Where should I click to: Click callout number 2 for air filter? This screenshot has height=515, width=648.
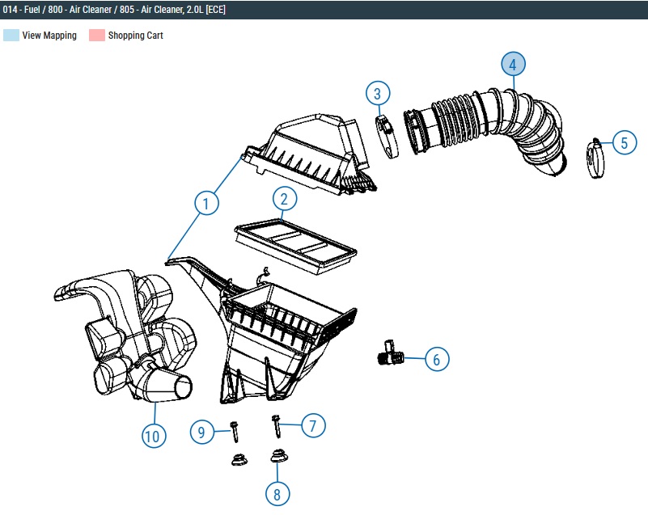click(285, 199)
